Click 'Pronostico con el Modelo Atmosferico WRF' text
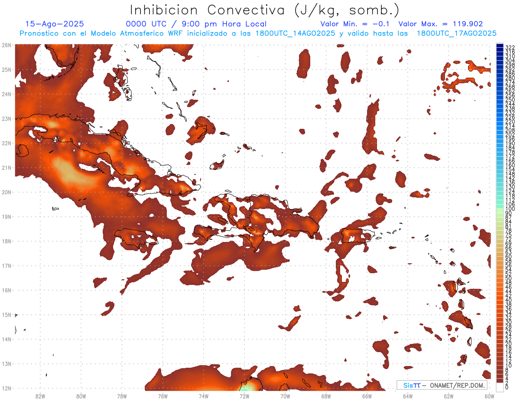This screenshot has width=520, height=402. (102, 33)
